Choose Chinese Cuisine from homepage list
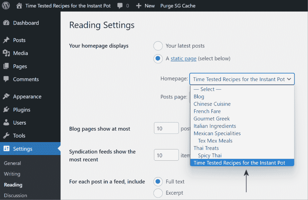Screen dimensions: 308x200 coord(242,104)
